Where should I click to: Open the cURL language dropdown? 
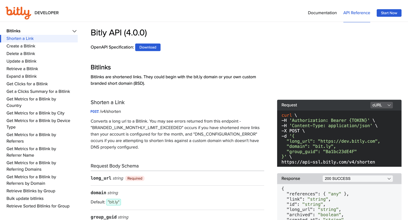[381, 105]
